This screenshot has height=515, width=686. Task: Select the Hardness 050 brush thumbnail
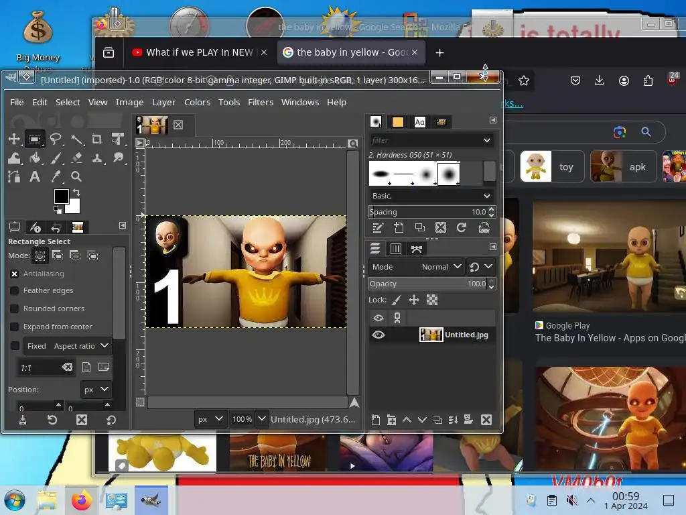(x=449, y=174)
